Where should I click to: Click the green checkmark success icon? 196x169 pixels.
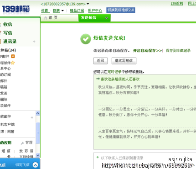tap(86, 39)
